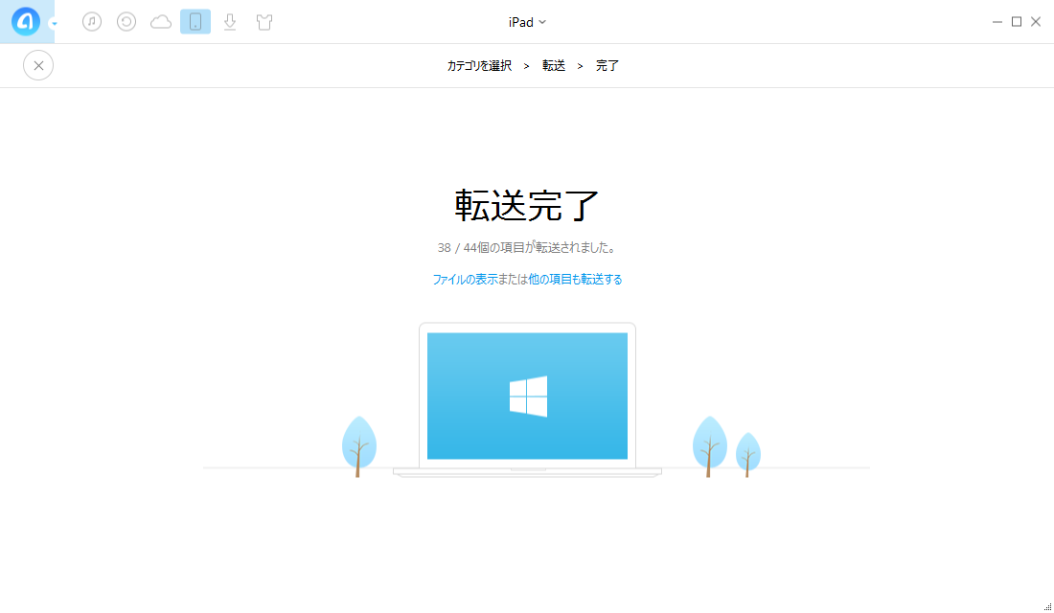1054x613 pixels.
Task: Maximize the AnyTrans window
Action: coord(1017,22)
